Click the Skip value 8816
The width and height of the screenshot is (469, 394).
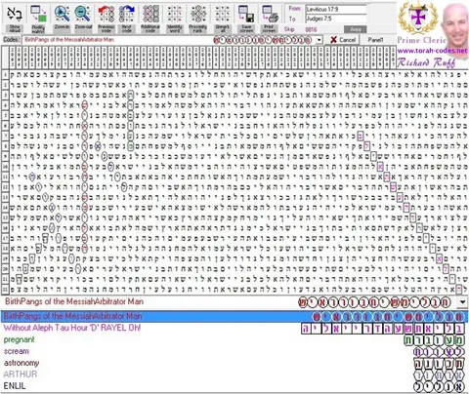311,29
